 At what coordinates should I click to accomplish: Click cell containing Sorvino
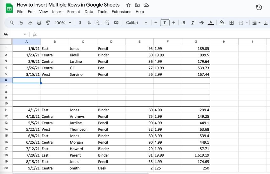tap(83, 74)
